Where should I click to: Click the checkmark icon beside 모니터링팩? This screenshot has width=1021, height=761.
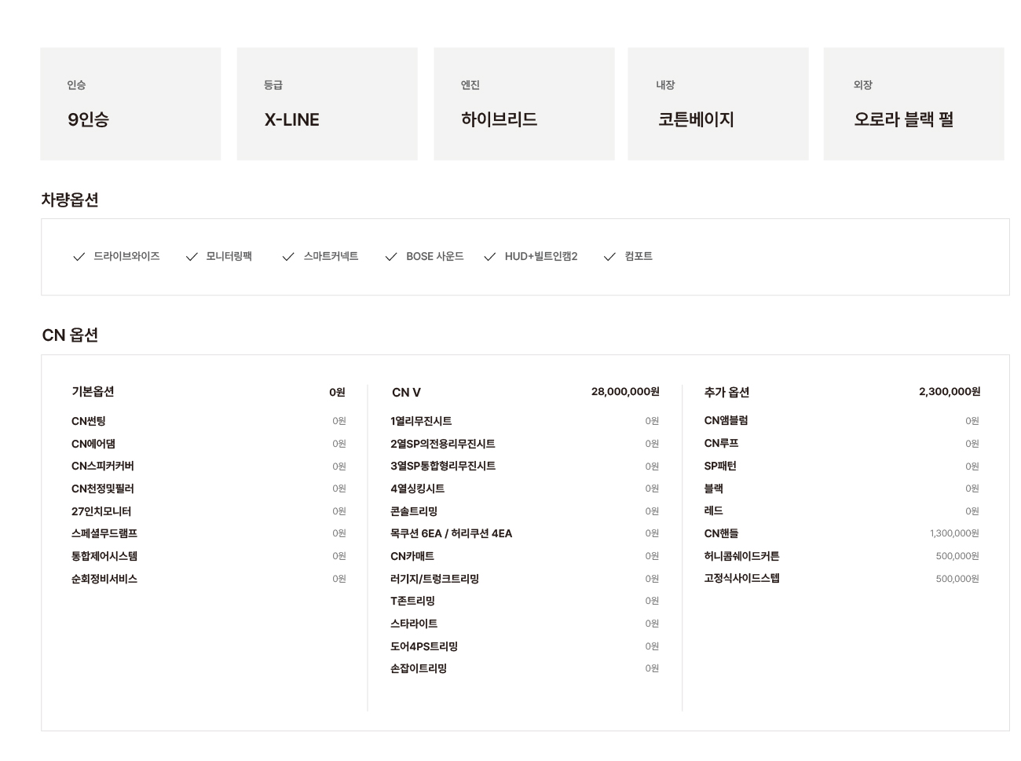point(192,257)
